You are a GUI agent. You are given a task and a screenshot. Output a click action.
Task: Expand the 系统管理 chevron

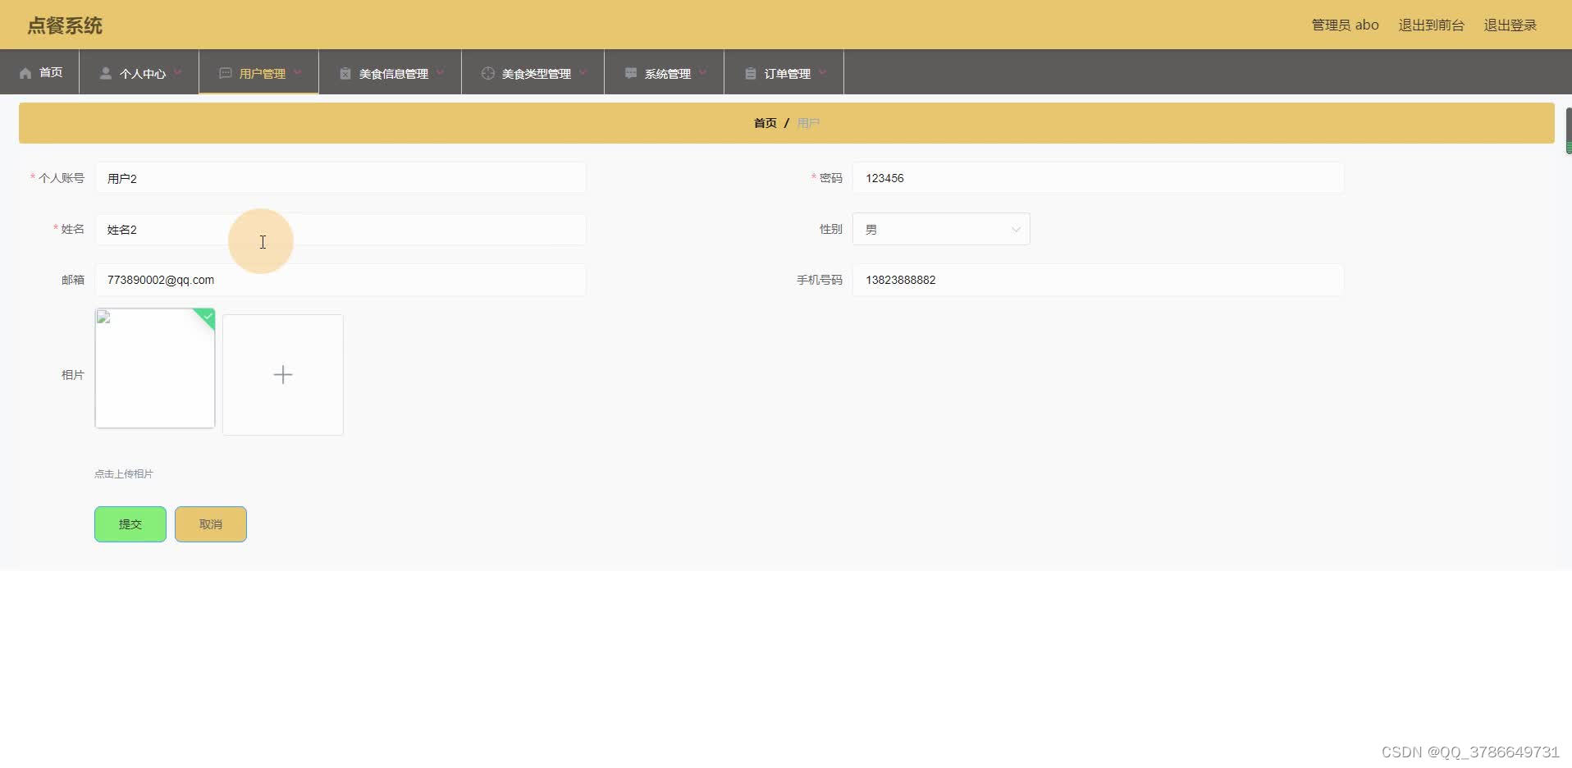click(702, 72)
